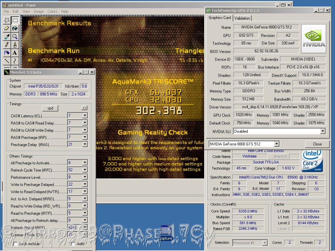Open the Help menu in Paint
This screenshot has width=335, height=251.
tap(64, 11)
